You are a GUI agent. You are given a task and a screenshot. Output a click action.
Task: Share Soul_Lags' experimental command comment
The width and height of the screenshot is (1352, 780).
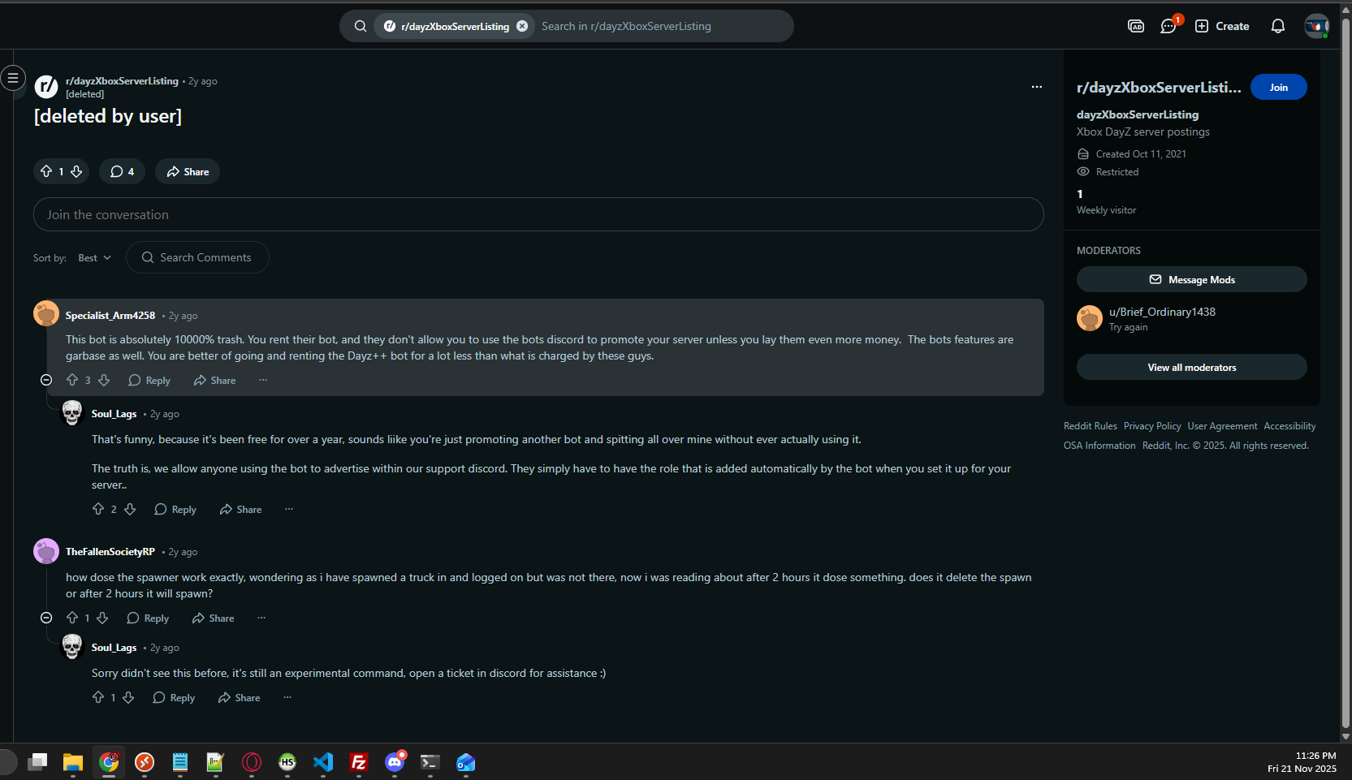[x=240, y=697]
